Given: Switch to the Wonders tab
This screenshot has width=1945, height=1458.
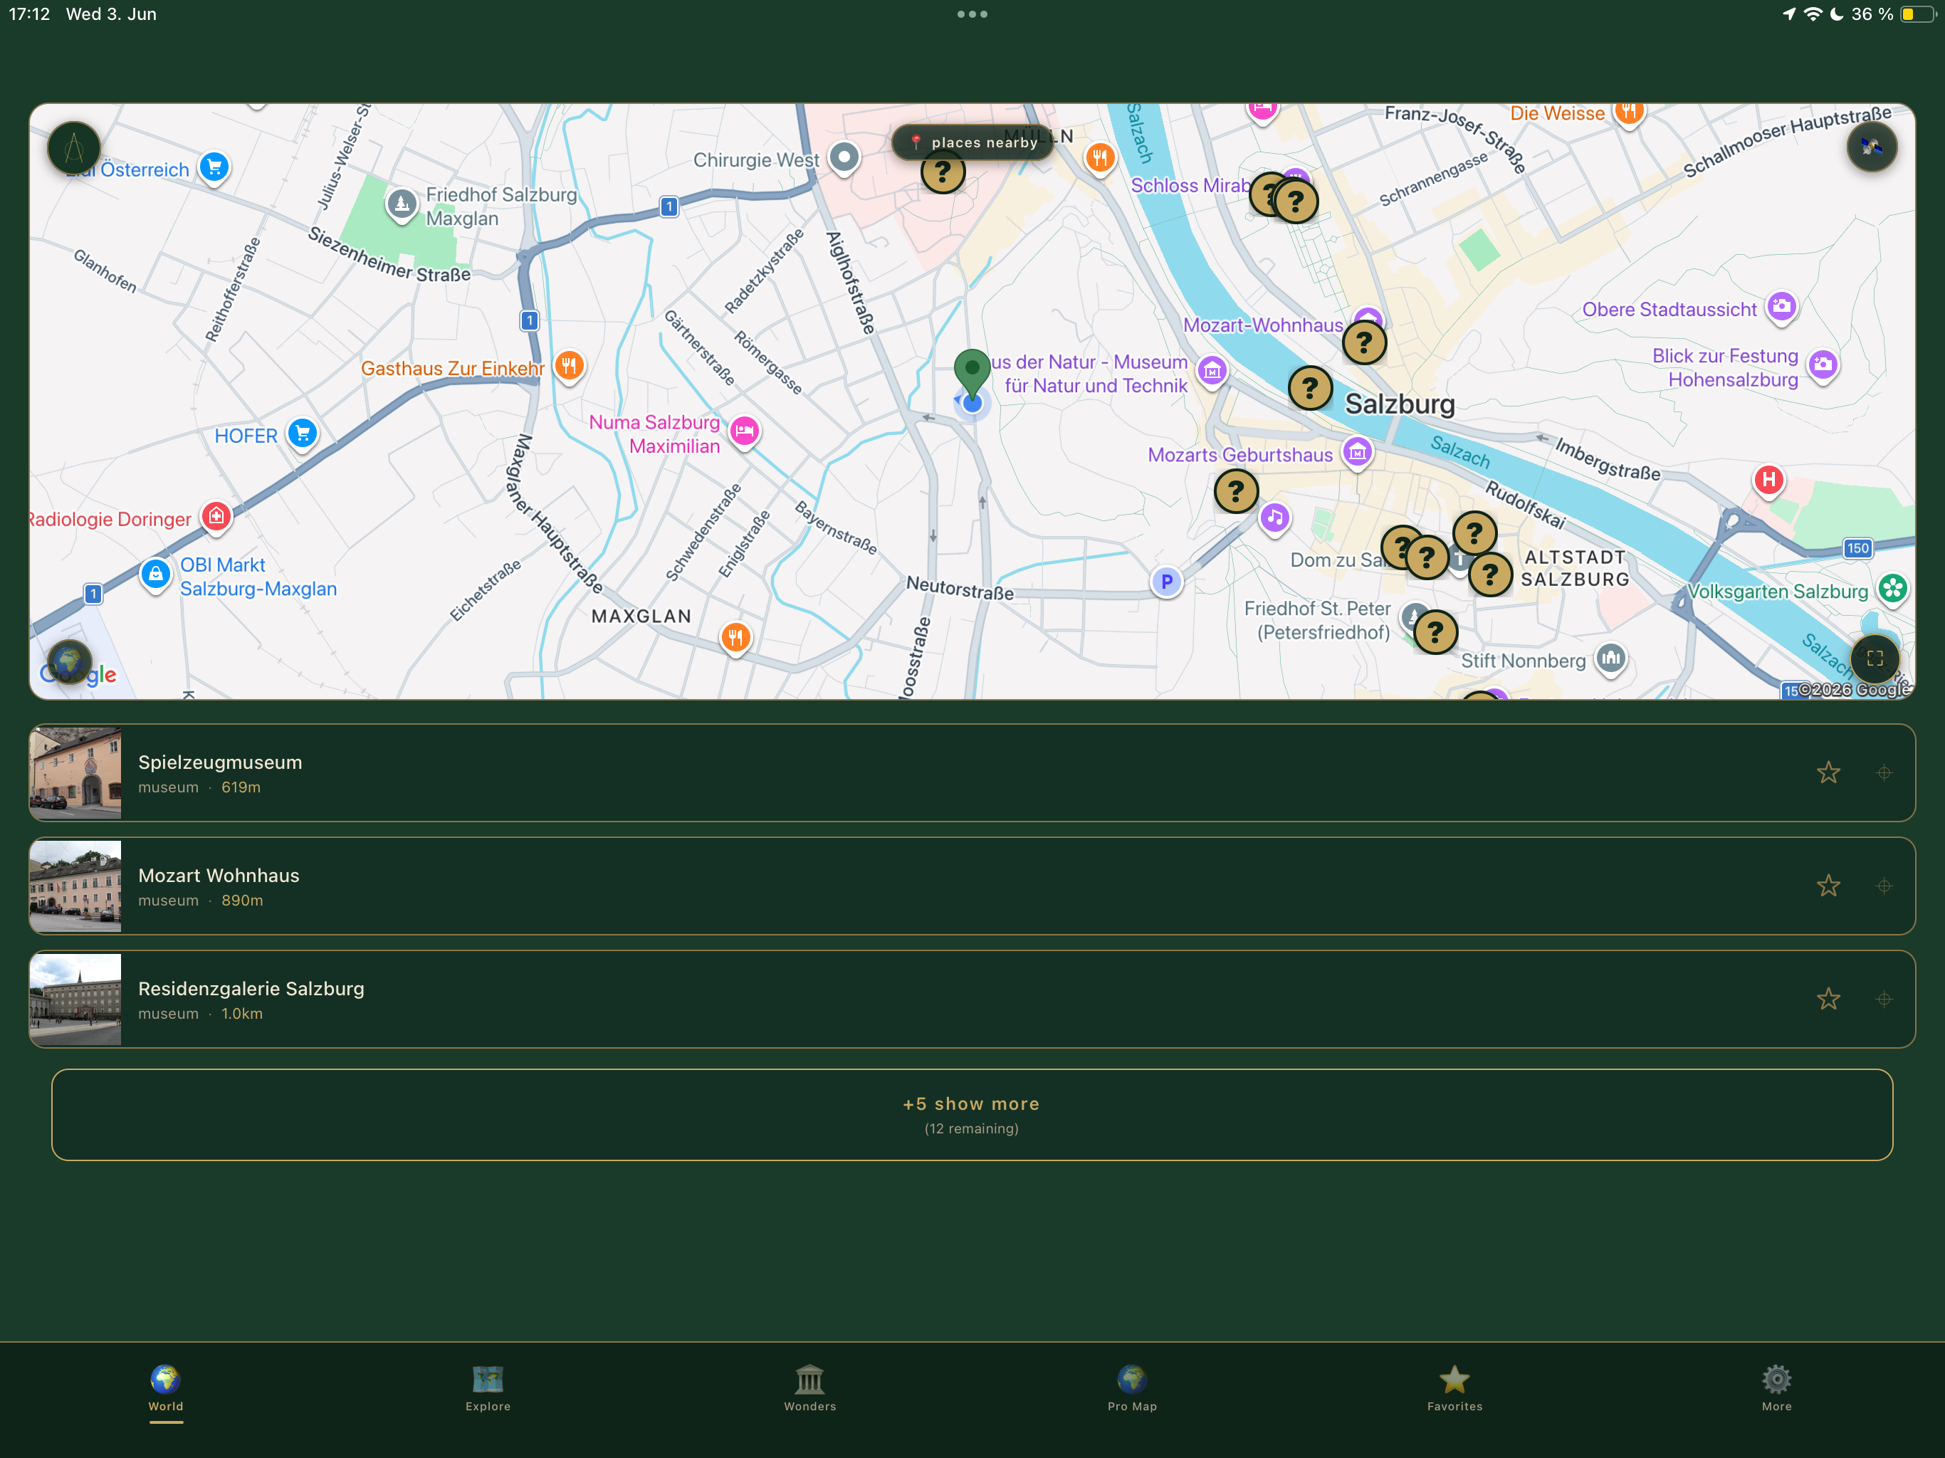Looking at the screenshot, I should click(x=810, y=1388).
